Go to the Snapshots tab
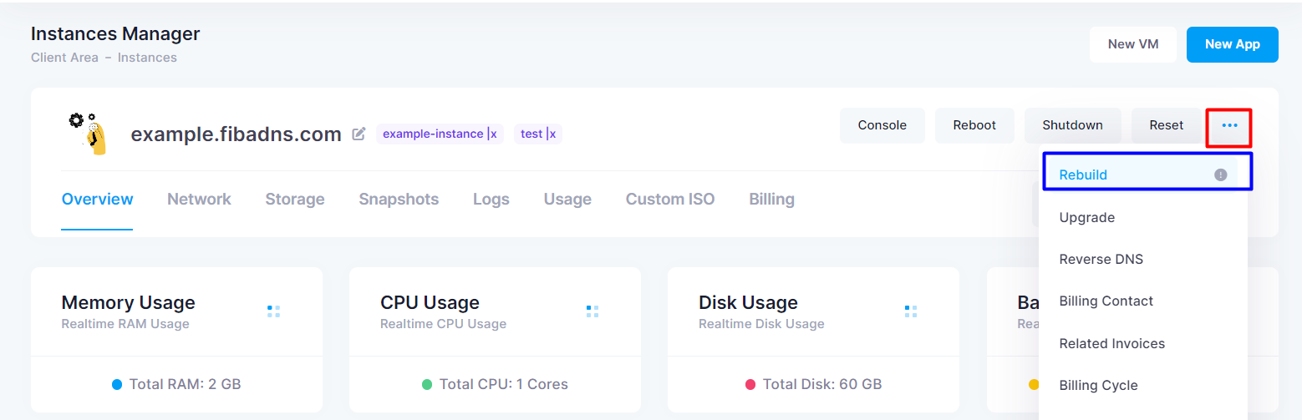 pos(399,199)
